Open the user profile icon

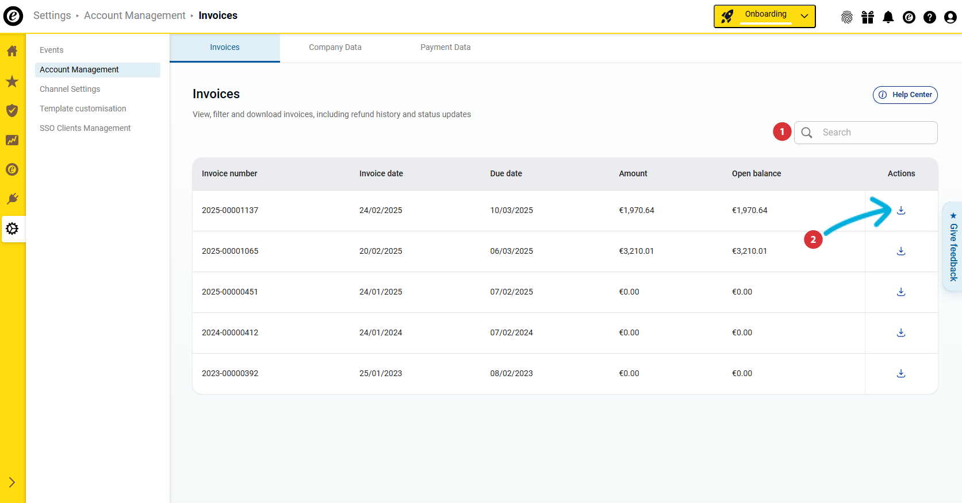pyautogui.click(x=950, y=17)
